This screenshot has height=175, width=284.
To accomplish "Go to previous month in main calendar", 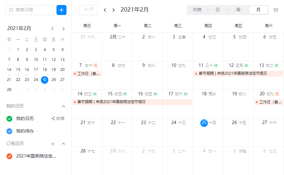I will click(x=105, y=10).
